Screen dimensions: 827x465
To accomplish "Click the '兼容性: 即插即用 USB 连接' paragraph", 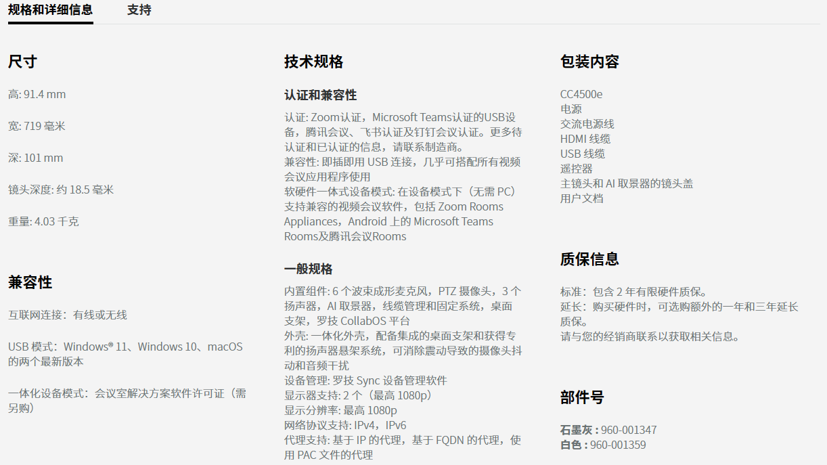I will coord(403,169).
